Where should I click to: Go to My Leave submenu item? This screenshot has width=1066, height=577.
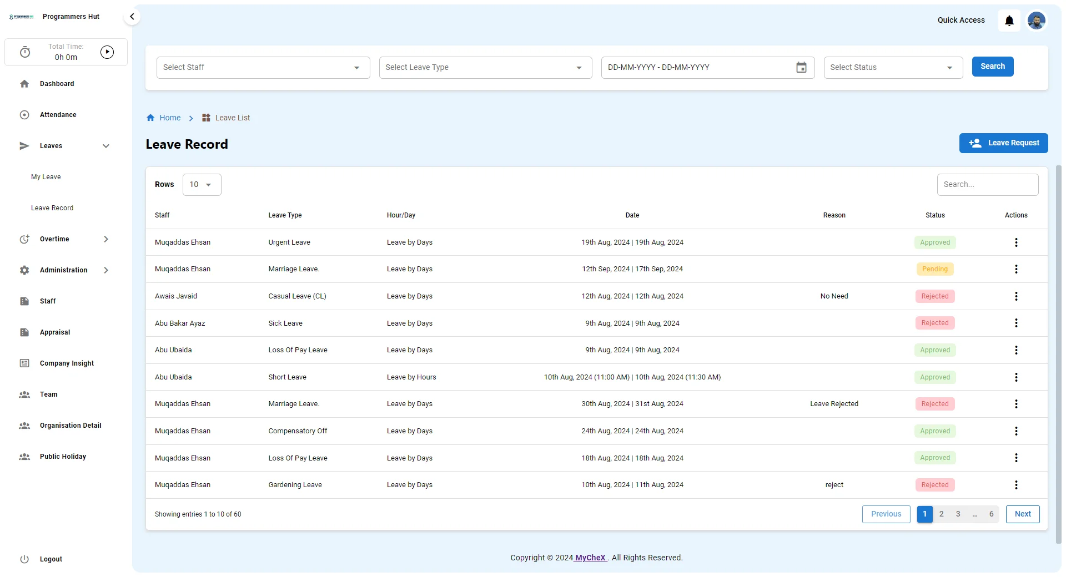(46, 177)
